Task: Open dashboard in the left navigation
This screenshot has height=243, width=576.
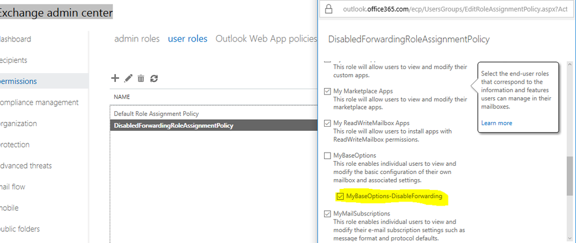Action: point(16,39)
